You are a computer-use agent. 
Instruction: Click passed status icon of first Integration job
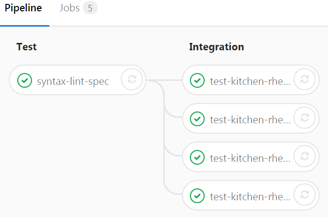[197, 80]
